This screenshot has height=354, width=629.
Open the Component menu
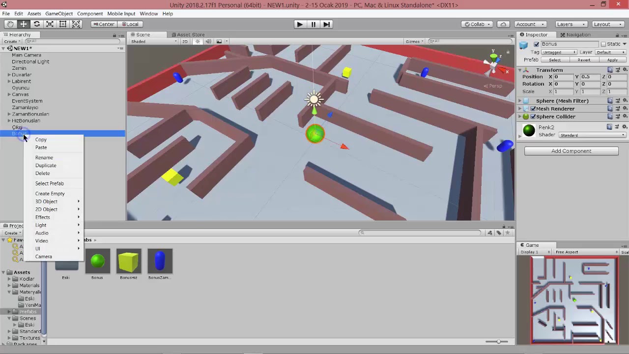pos(90,13)
